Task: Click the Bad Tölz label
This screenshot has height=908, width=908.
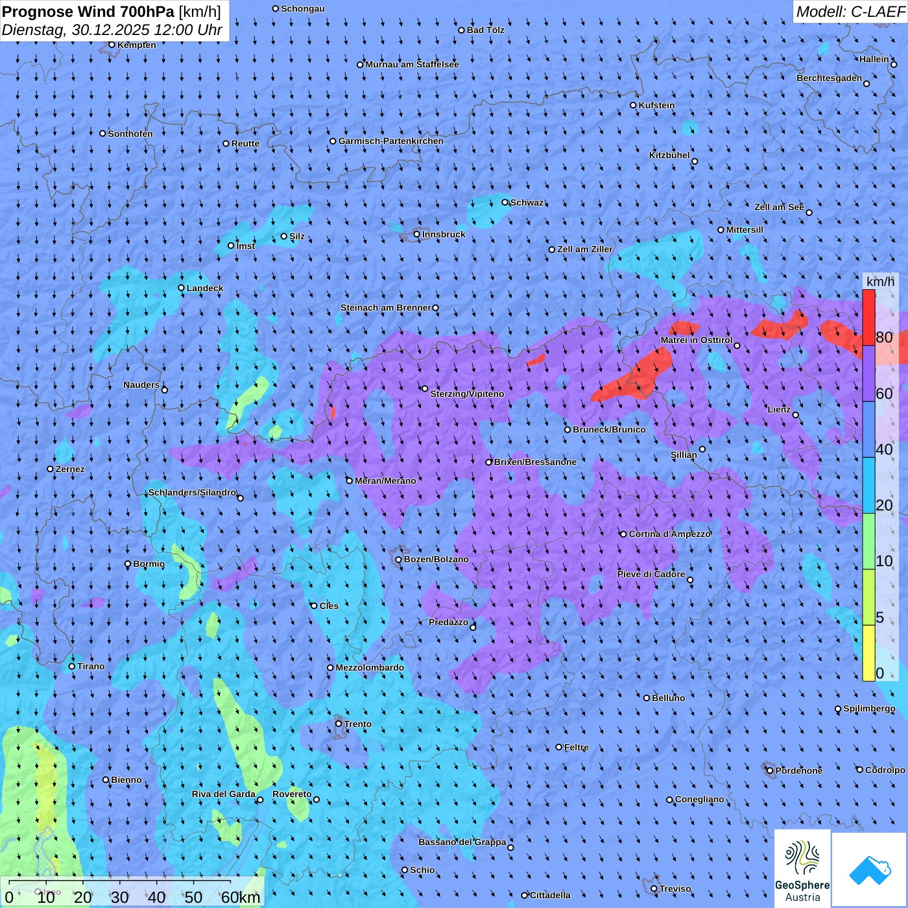Action: (485, 30)
